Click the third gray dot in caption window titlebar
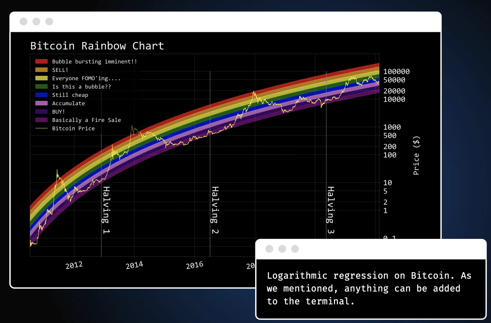The width and height of the screenshot is (491, 323). (295, 249)
